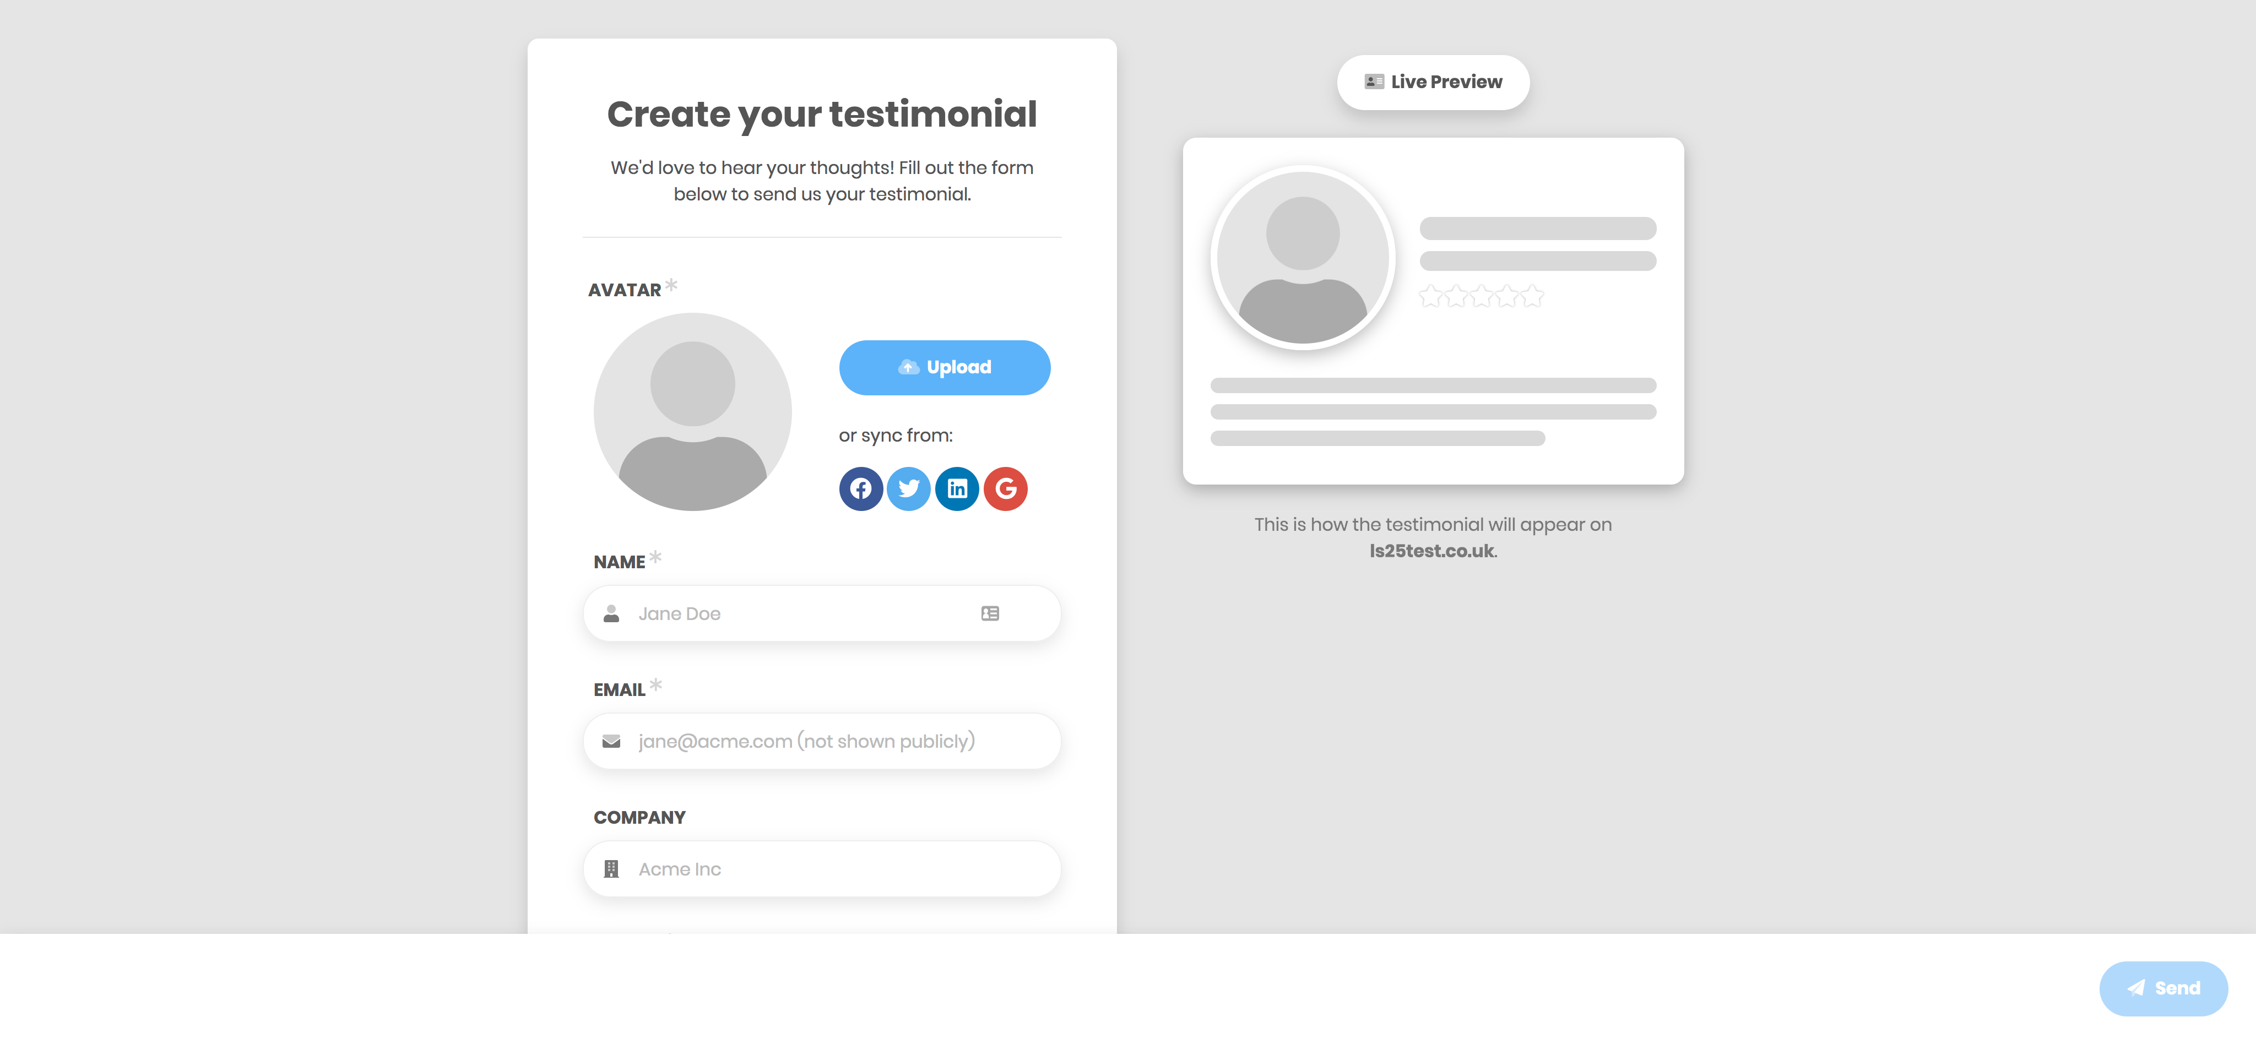Screen dimensions: 2256x1044
Task: Focus the email address input
Action: [821, 741]
